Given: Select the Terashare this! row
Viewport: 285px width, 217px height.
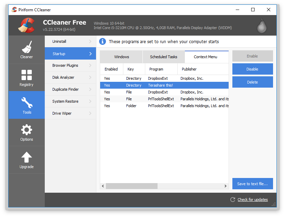Looking at the screenshot, I should pos(164,85).
